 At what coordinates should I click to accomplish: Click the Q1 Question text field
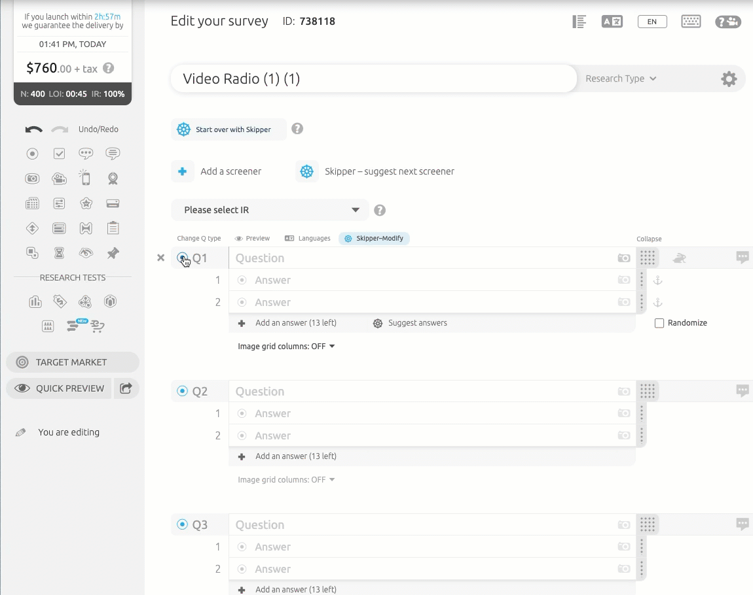tap(419, 258)
